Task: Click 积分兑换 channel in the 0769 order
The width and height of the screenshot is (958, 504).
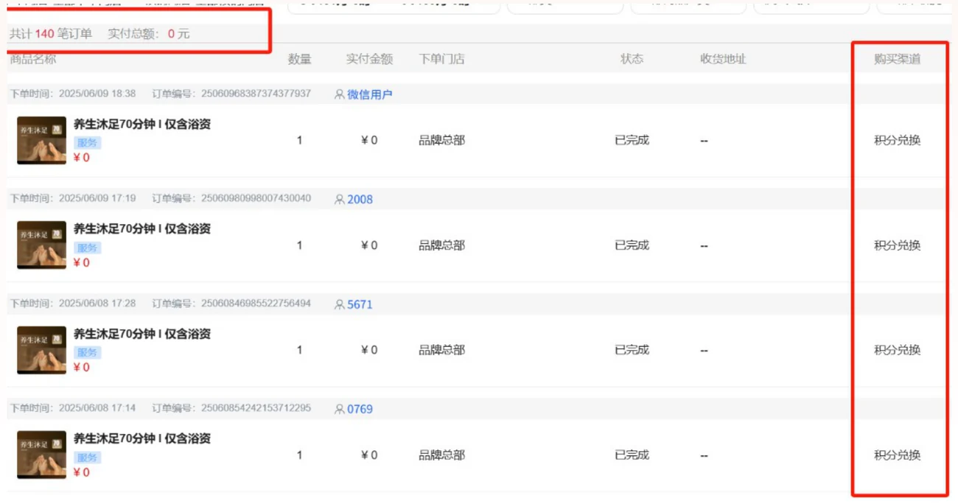Action: 897,455
